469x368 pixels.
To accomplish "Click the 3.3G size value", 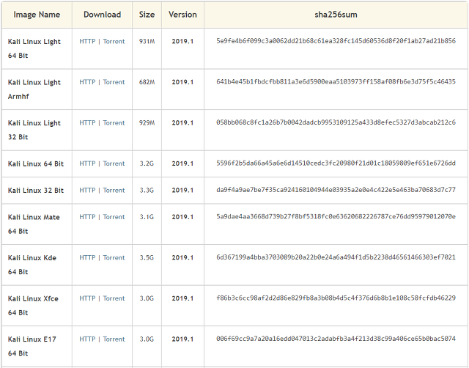I will coord(147,190).
